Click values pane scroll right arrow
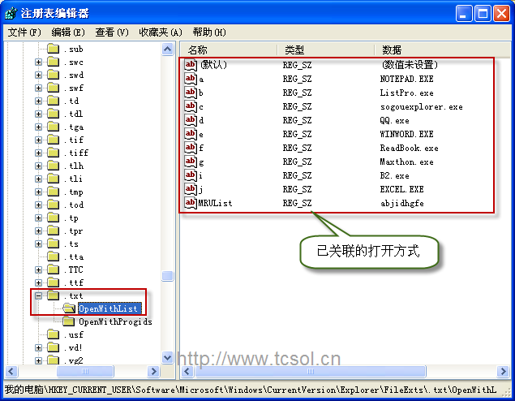The height and width of the screenshot is (401, 515). tap(503, 372)
